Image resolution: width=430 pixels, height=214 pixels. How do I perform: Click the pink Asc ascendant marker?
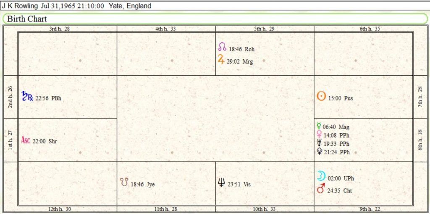[26, 140]
